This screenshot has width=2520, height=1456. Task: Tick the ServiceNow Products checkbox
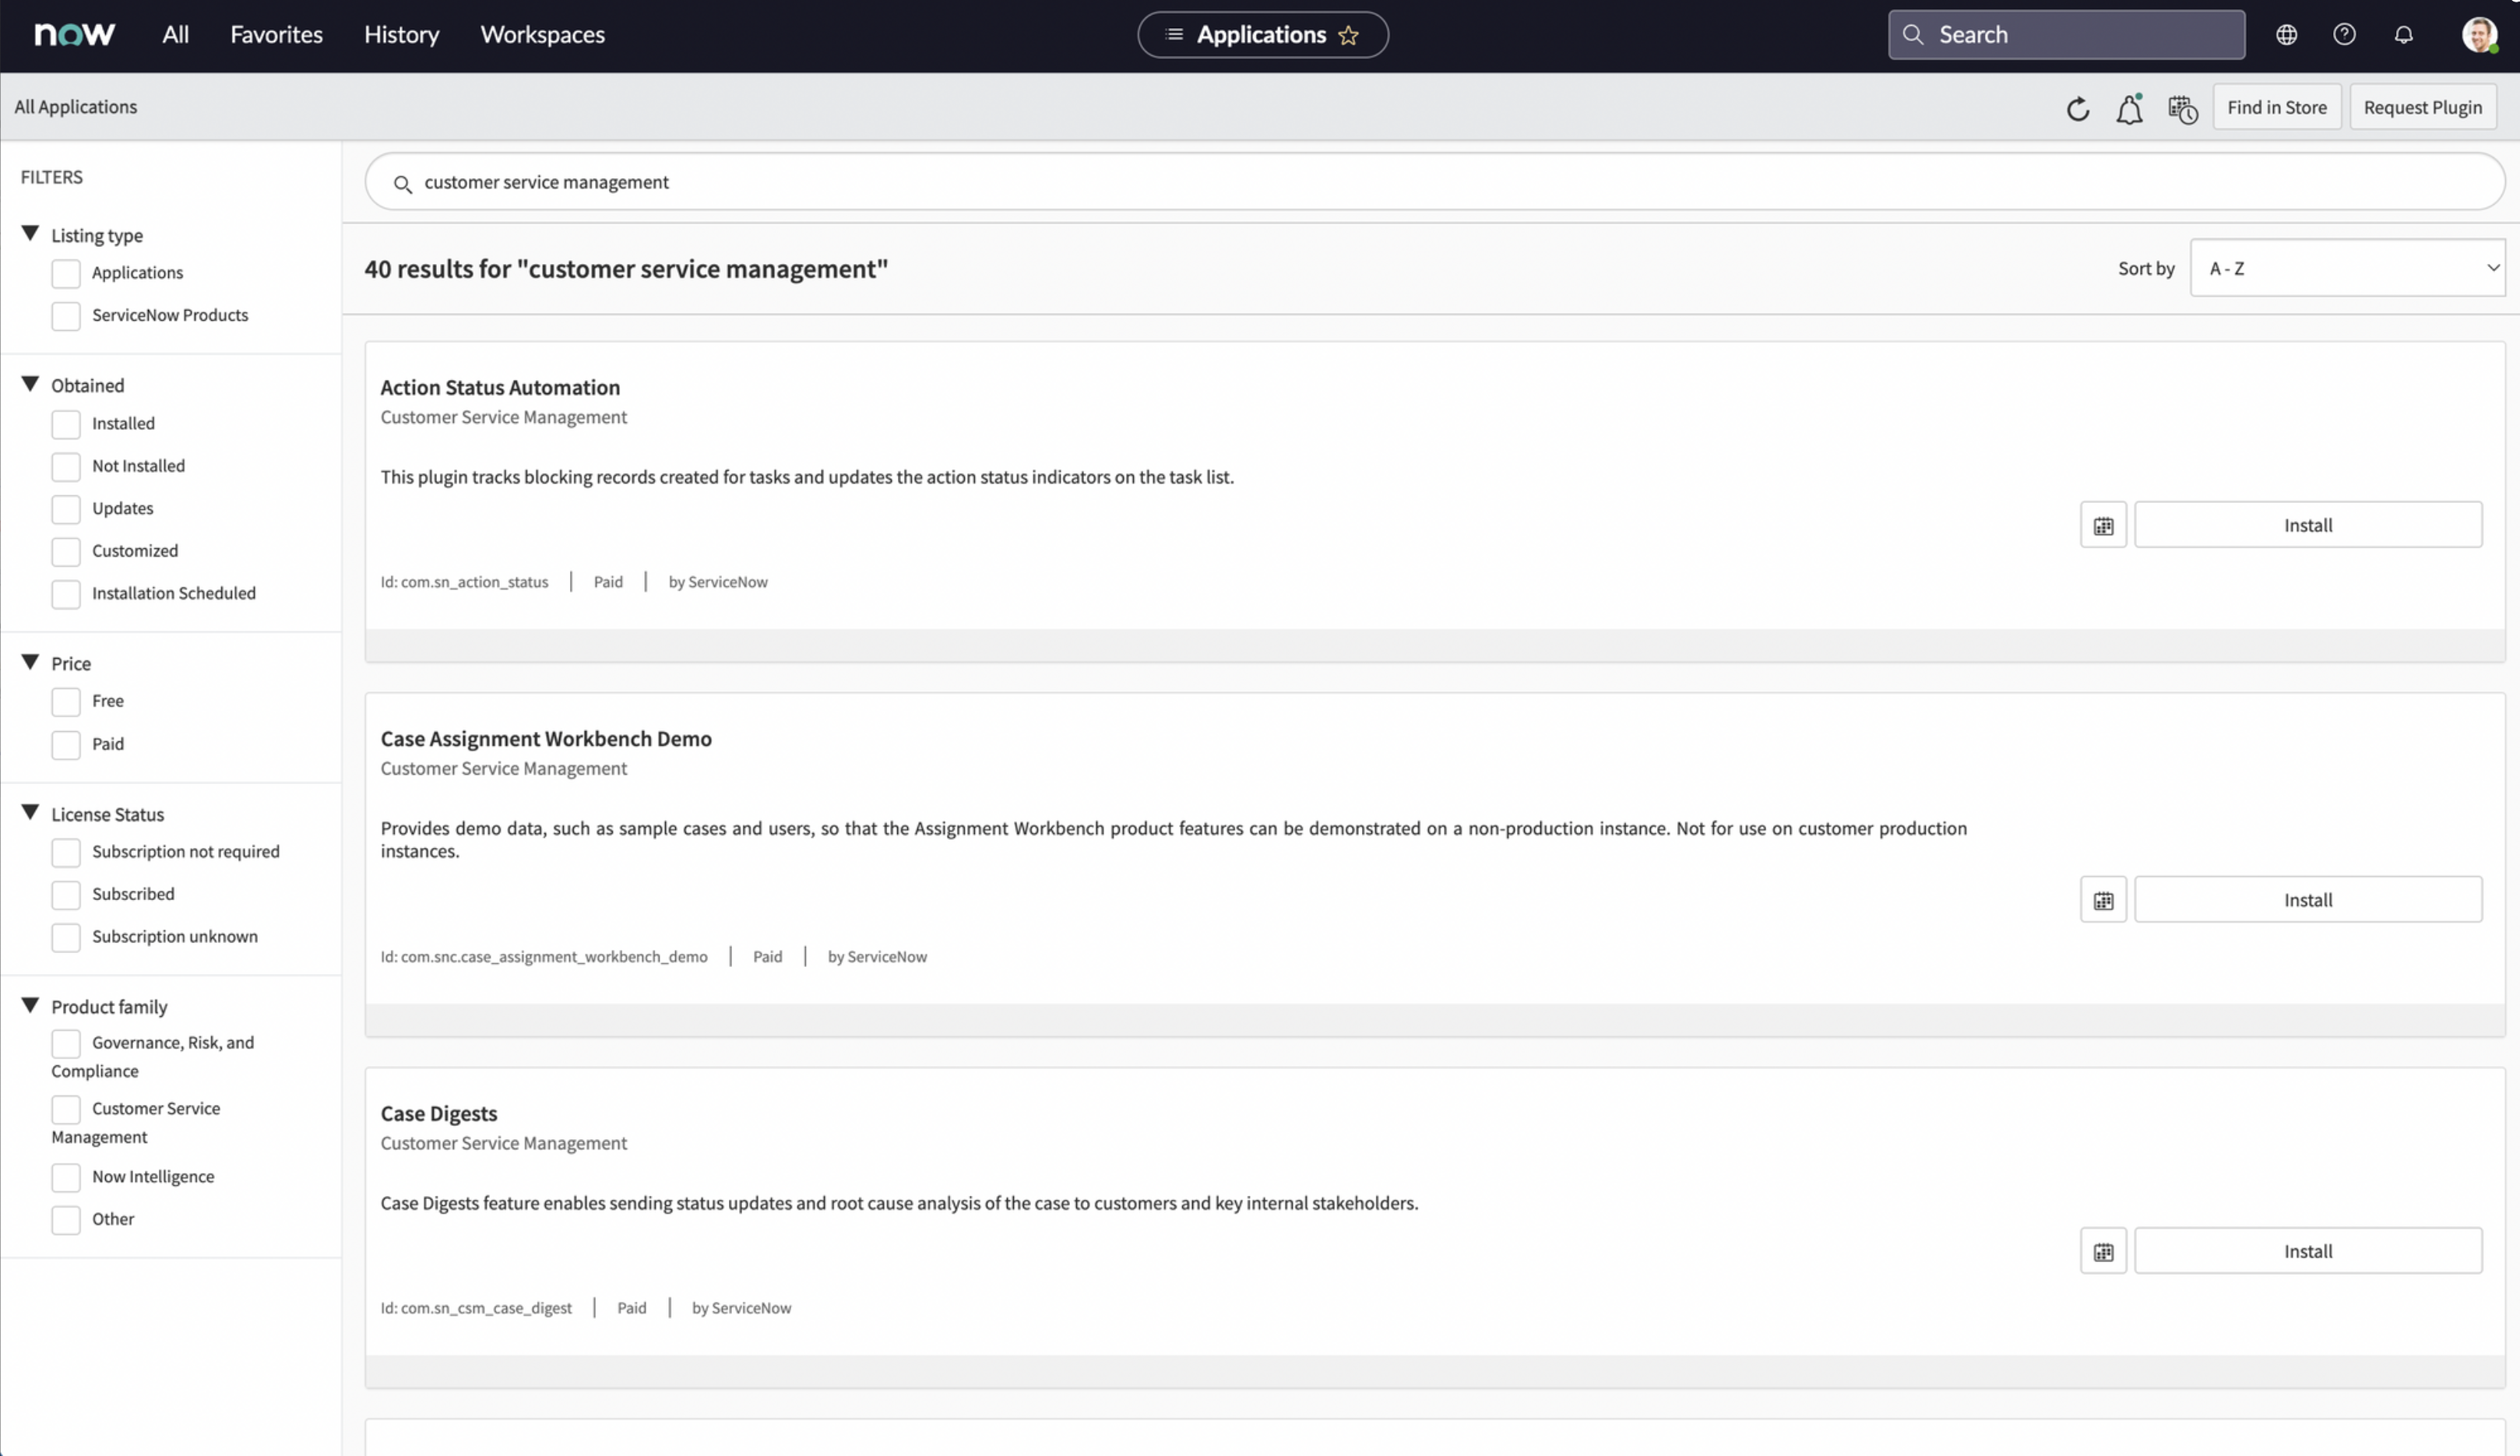coord(66,316)
